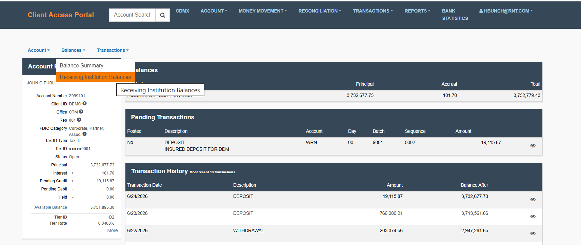The image size is (581, 245).
Task: Click the More link in the account panel
Action: pos(113,230)
